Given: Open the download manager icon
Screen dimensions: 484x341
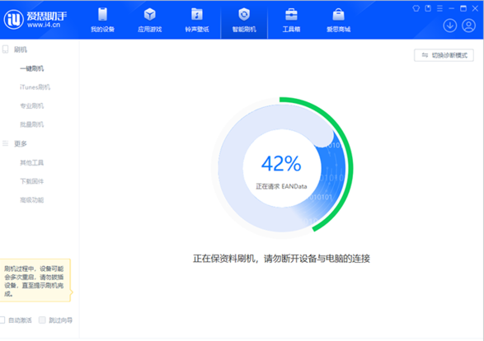Looking at the screenshot, I should 450,26.
